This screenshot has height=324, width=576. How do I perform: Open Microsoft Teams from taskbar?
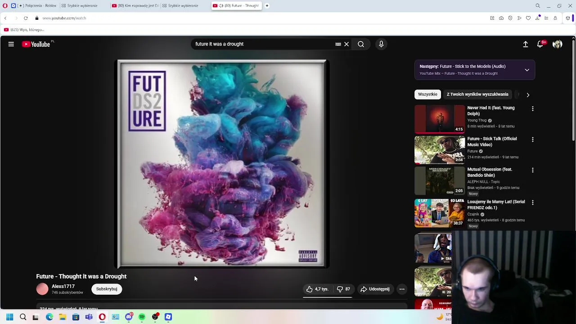click(89, 317)
